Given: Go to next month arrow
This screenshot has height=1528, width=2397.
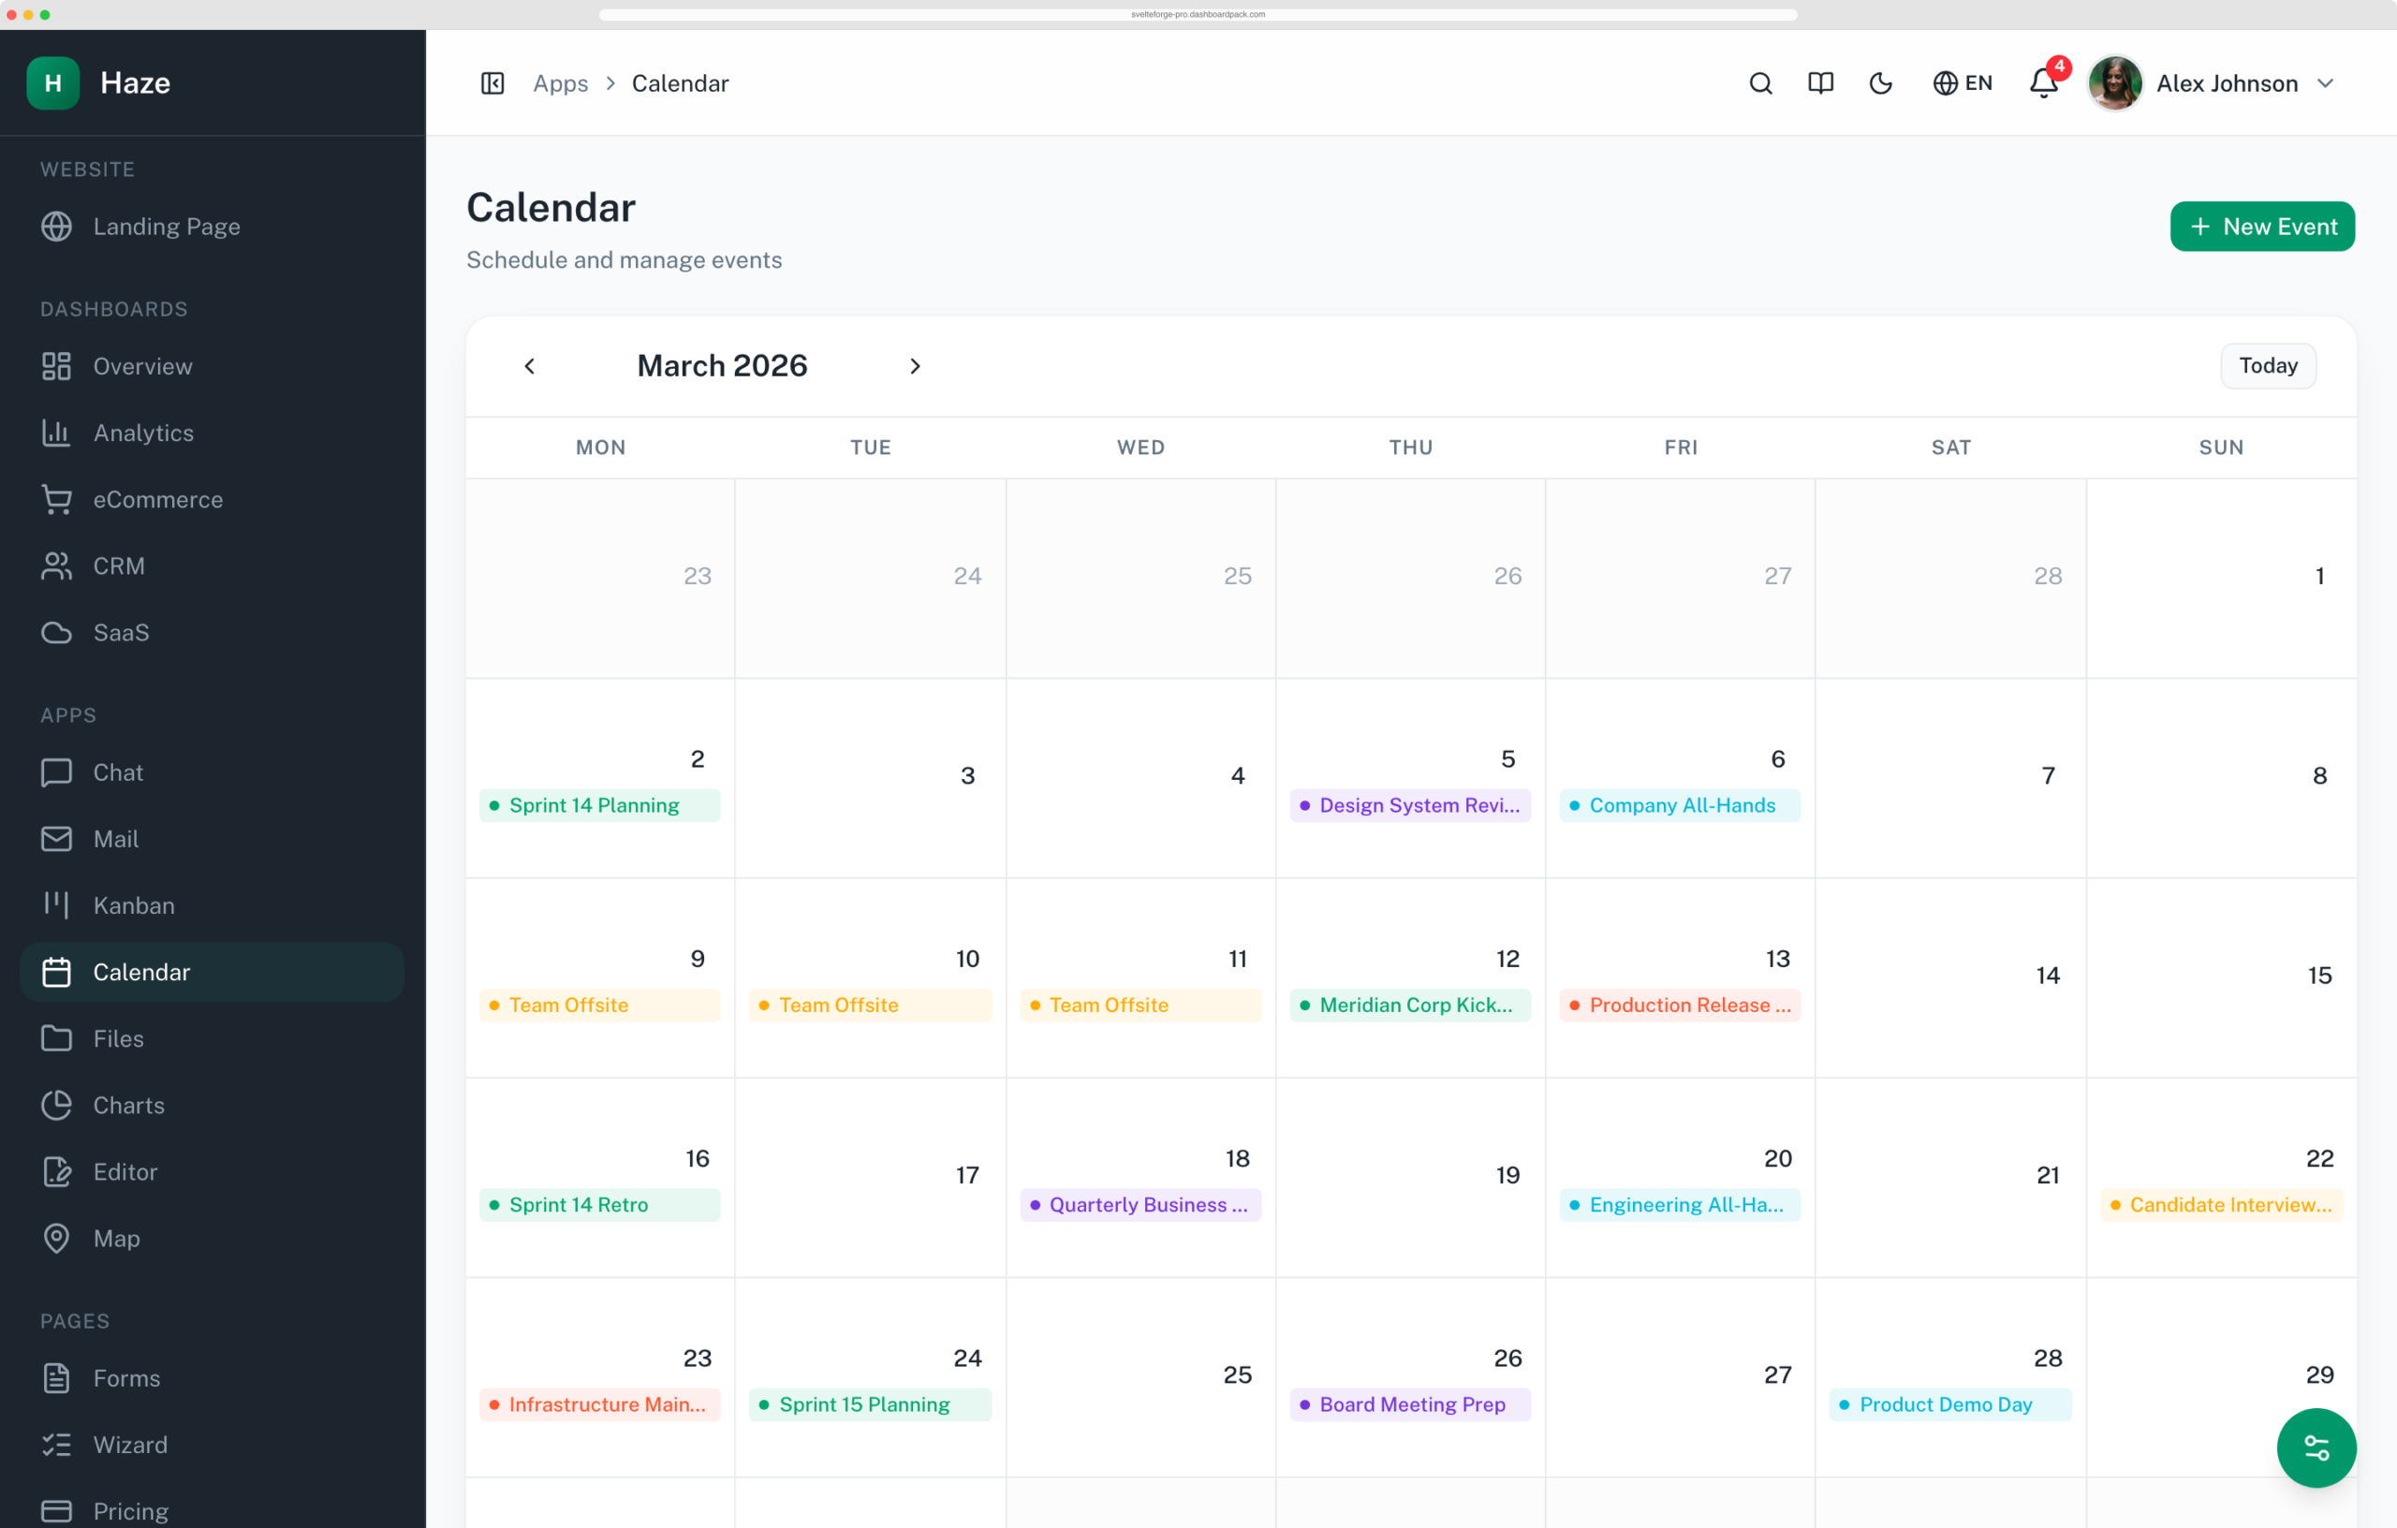Looking at the screenshot, I should coord(915,366).
